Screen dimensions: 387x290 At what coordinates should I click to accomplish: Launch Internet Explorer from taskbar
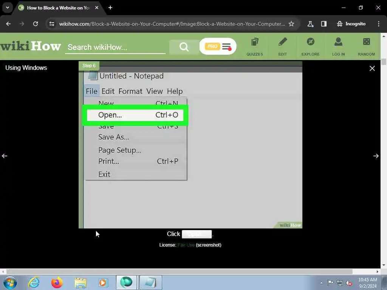tap(34, 282)
